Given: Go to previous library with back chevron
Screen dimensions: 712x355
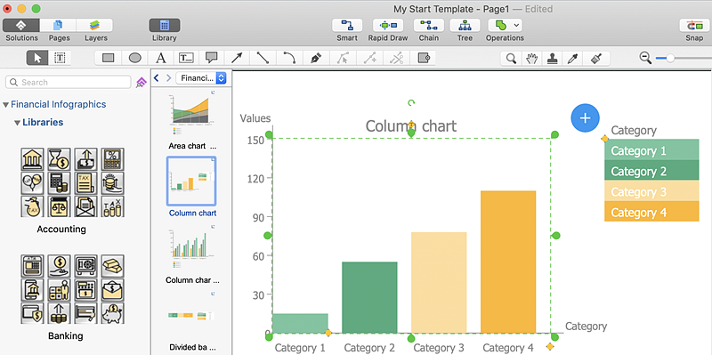Looking at the screenshot, I should tap(157, 78).
